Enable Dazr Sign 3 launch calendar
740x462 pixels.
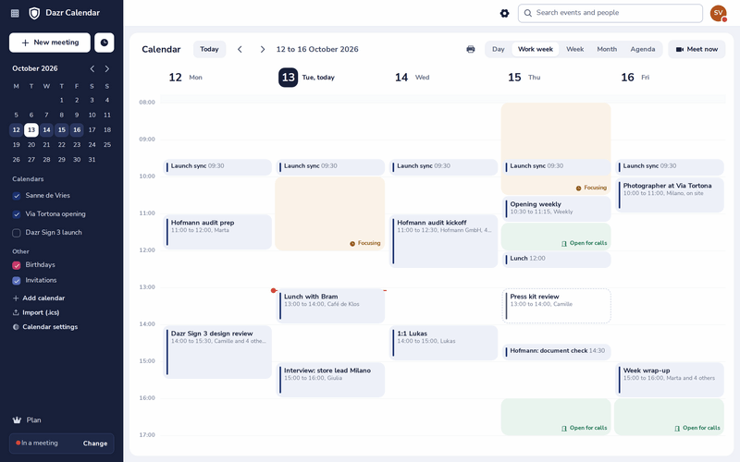coord(17,233)
